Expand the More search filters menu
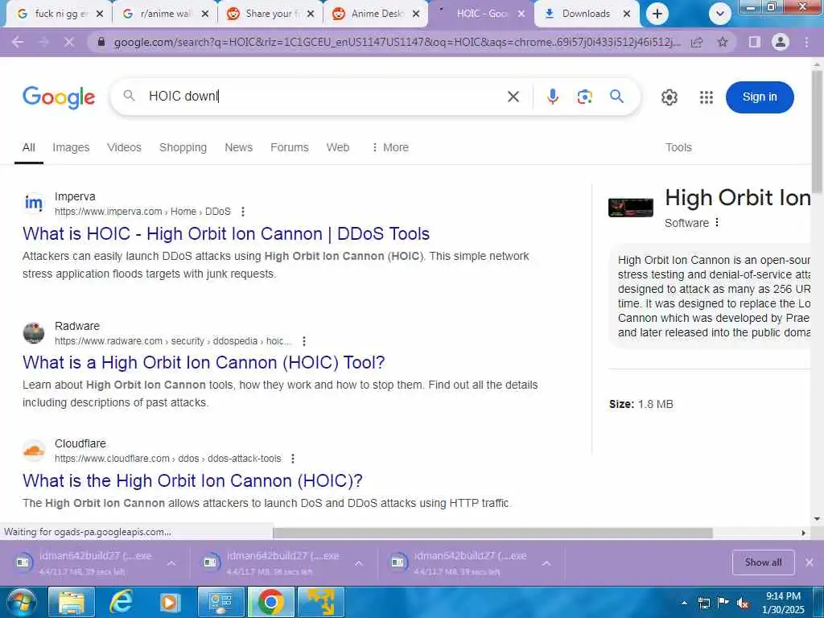The image size is (824, 618). pos(389,147)
